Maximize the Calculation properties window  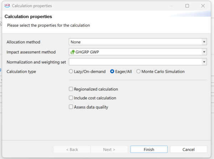tap(187, 6)
